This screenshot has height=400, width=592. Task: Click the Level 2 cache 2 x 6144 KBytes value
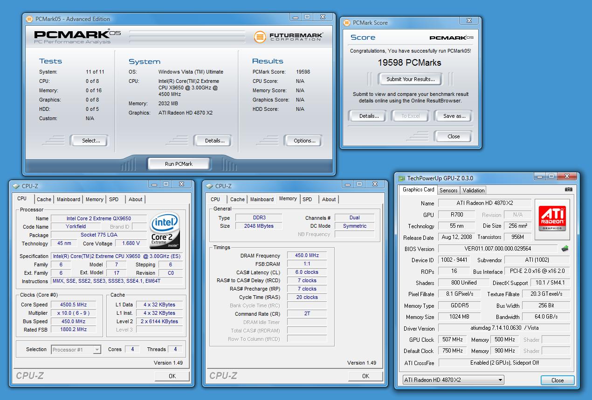pos(159,321)
